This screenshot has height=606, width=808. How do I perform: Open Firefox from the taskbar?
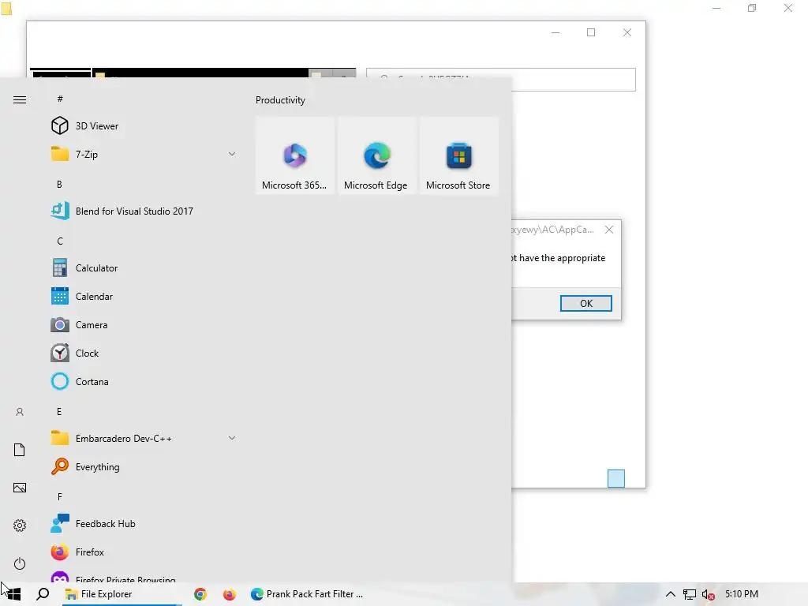point(230,594)
